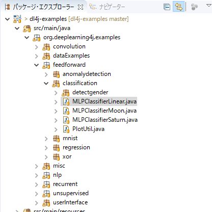Expand the convolution package
Image resolution: width=212 pixels, height=212 pixels.
[37, 47]
